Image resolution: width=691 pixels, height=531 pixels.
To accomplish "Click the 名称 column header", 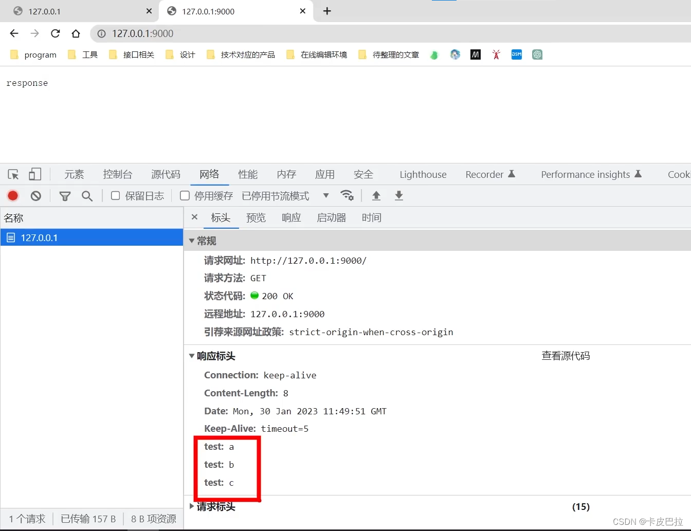I will (92, 218).
